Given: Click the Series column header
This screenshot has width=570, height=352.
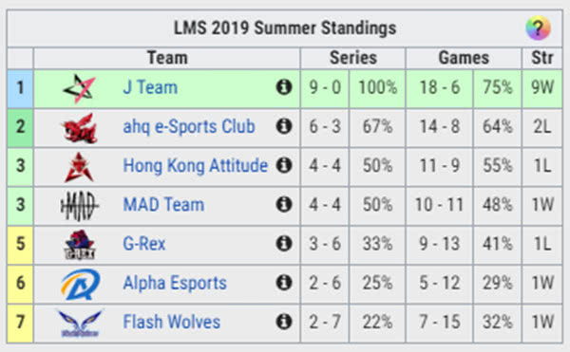Looking at the screenshot, I should click(x=353, y=58).
